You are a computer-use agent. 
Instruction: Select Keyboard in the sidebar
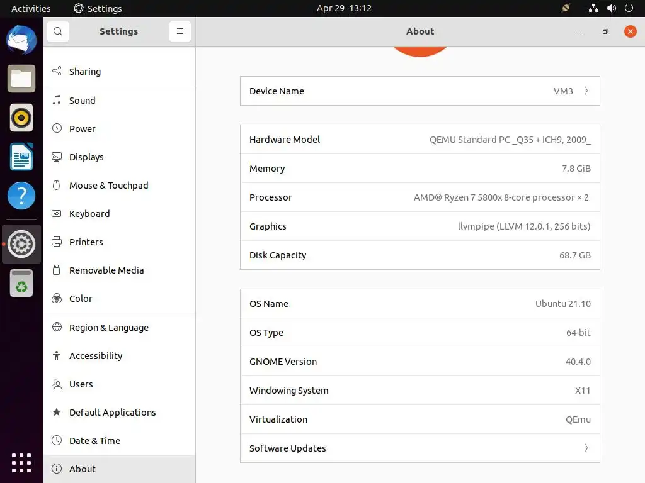(119, 214)
